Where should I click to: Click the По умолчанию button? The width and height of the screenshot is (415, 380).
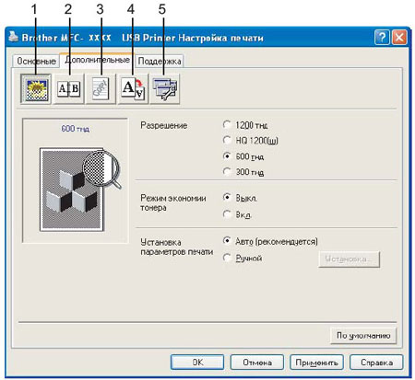[x=363, y=336]
